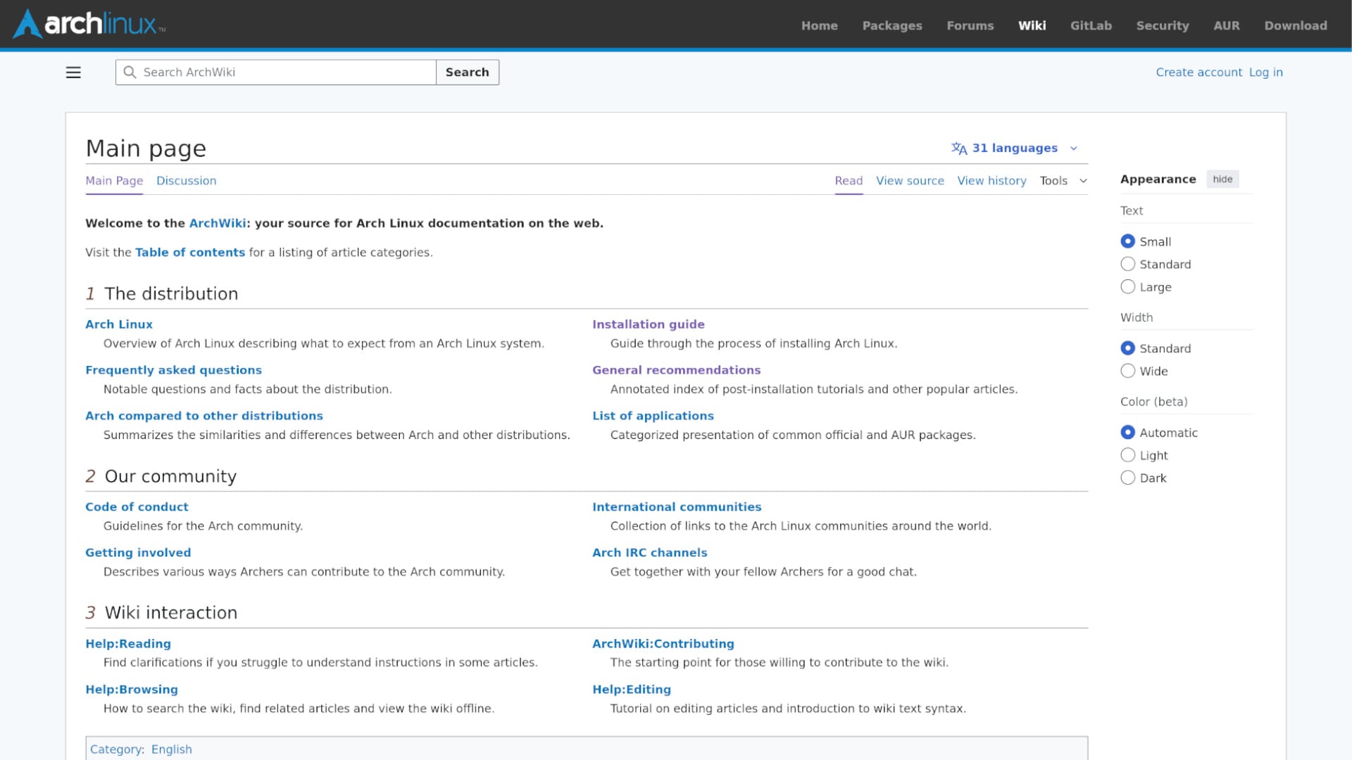
Task: Open the View history tab
Action: pyautogui.click(x=991, y=181)
